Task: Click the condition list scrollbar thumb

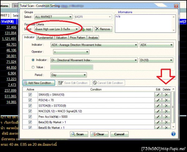Action: [x=173, y=107]
